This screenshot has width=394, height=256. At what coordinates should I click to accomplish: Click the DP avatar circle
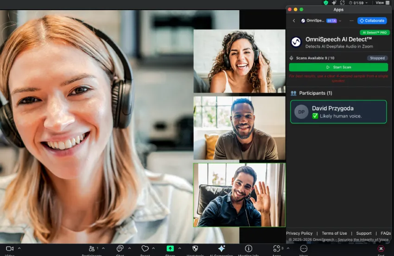[301, 112]
